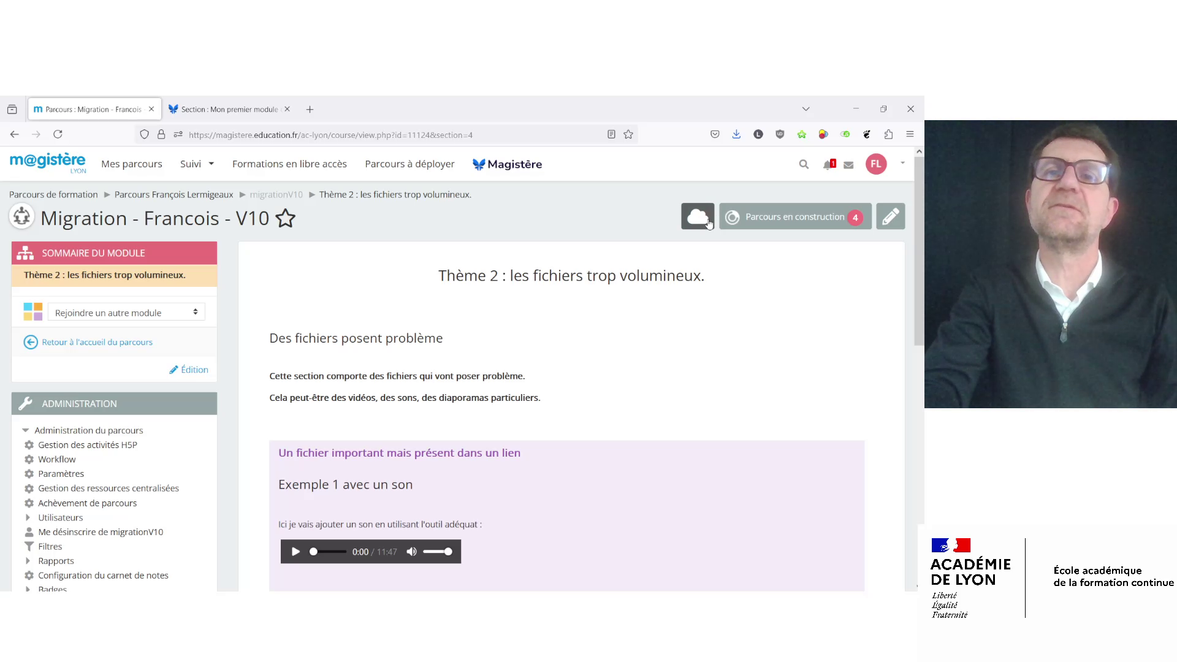
Task: Click the browser URL address field
Action: 392,135
